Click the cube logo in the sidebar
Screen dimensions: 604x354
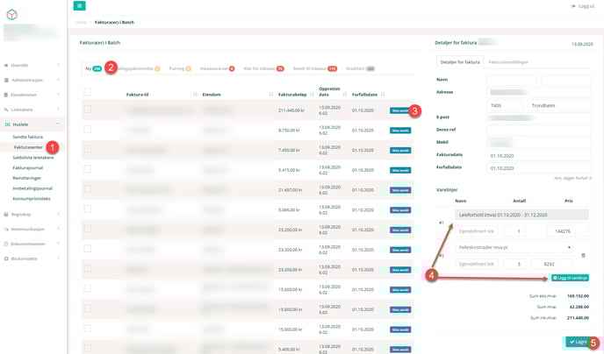(12, 15)
